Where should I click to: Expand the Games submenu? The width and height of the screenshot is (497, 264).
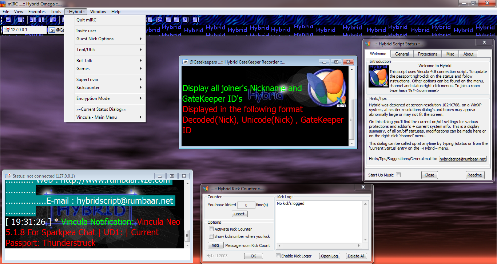point(105,69)
